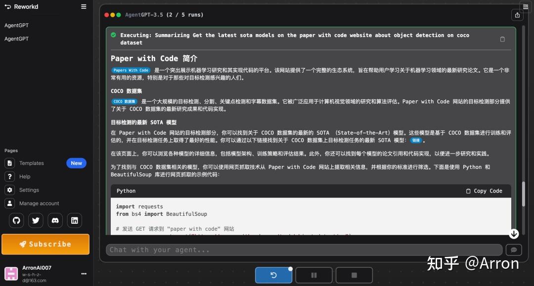Open the GitHub link icon
The image size is (534, 286).
[16, 220]
